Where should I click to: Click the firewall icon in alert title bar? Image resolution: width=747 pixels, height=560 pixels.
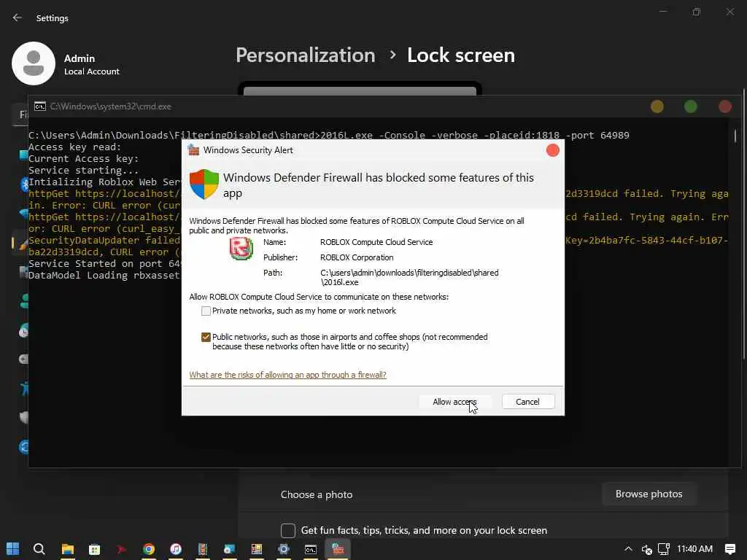(x=193, y=150)
